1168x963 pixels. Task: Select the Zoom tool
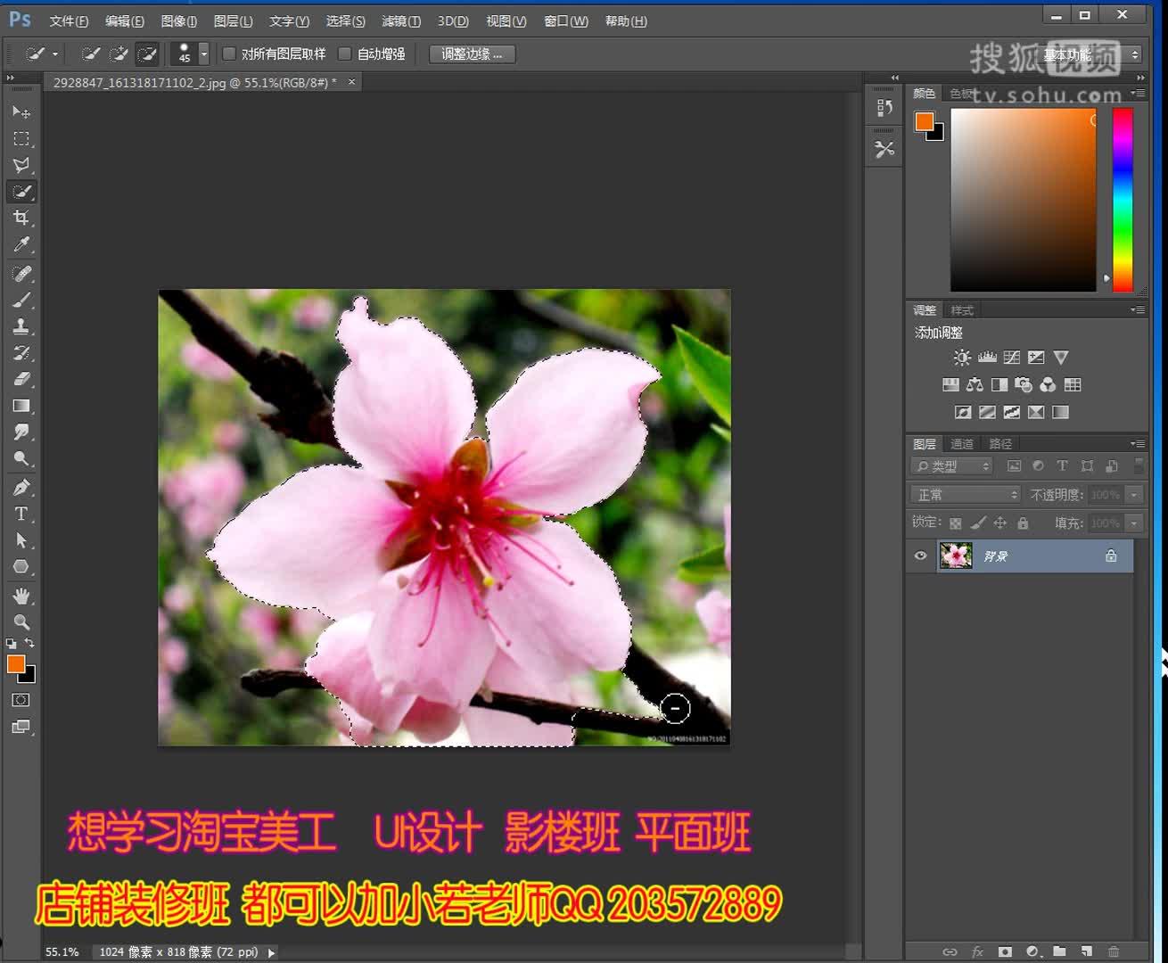21,622
